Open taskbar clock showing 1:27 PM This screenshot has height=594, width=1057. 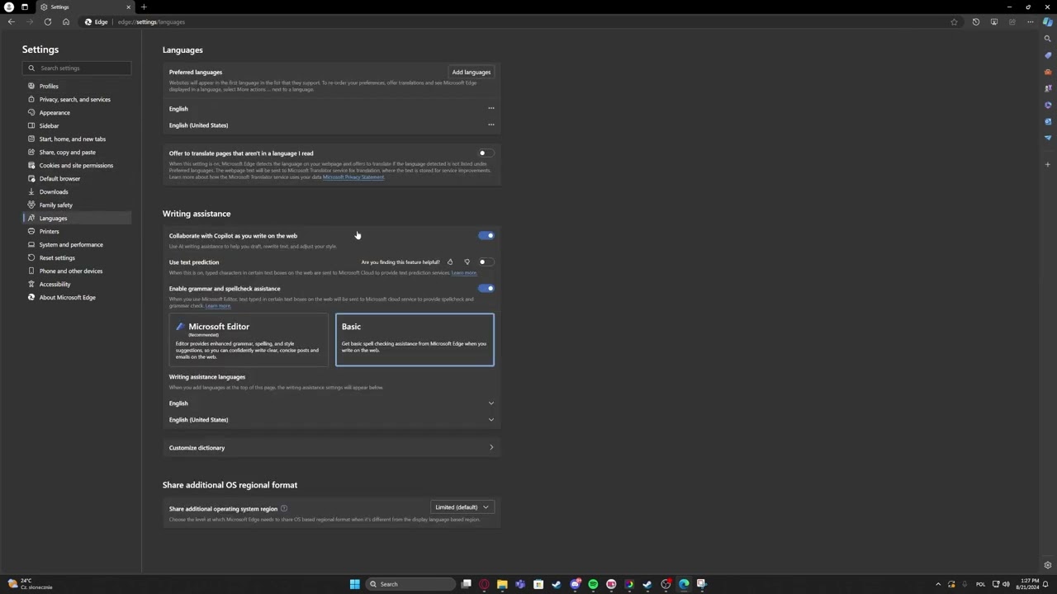pyautogui.click(x=1029, y=584)
